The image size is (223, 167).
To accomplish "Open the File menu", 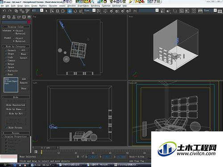I will 2,6.
